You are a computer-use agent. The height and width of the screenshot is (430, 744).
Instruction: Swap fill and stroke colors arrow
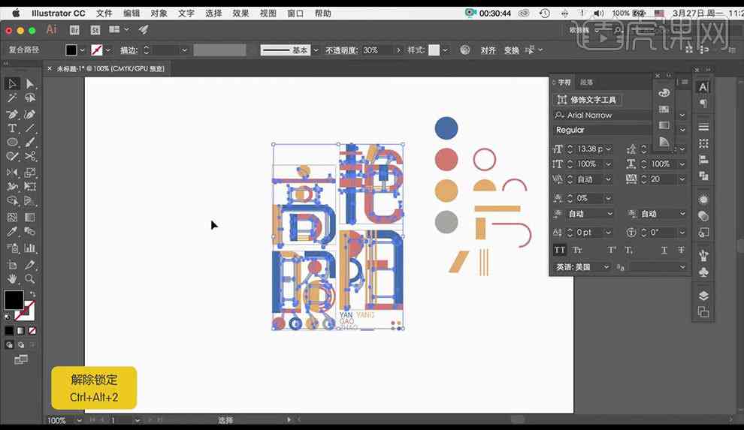point(32,294)
